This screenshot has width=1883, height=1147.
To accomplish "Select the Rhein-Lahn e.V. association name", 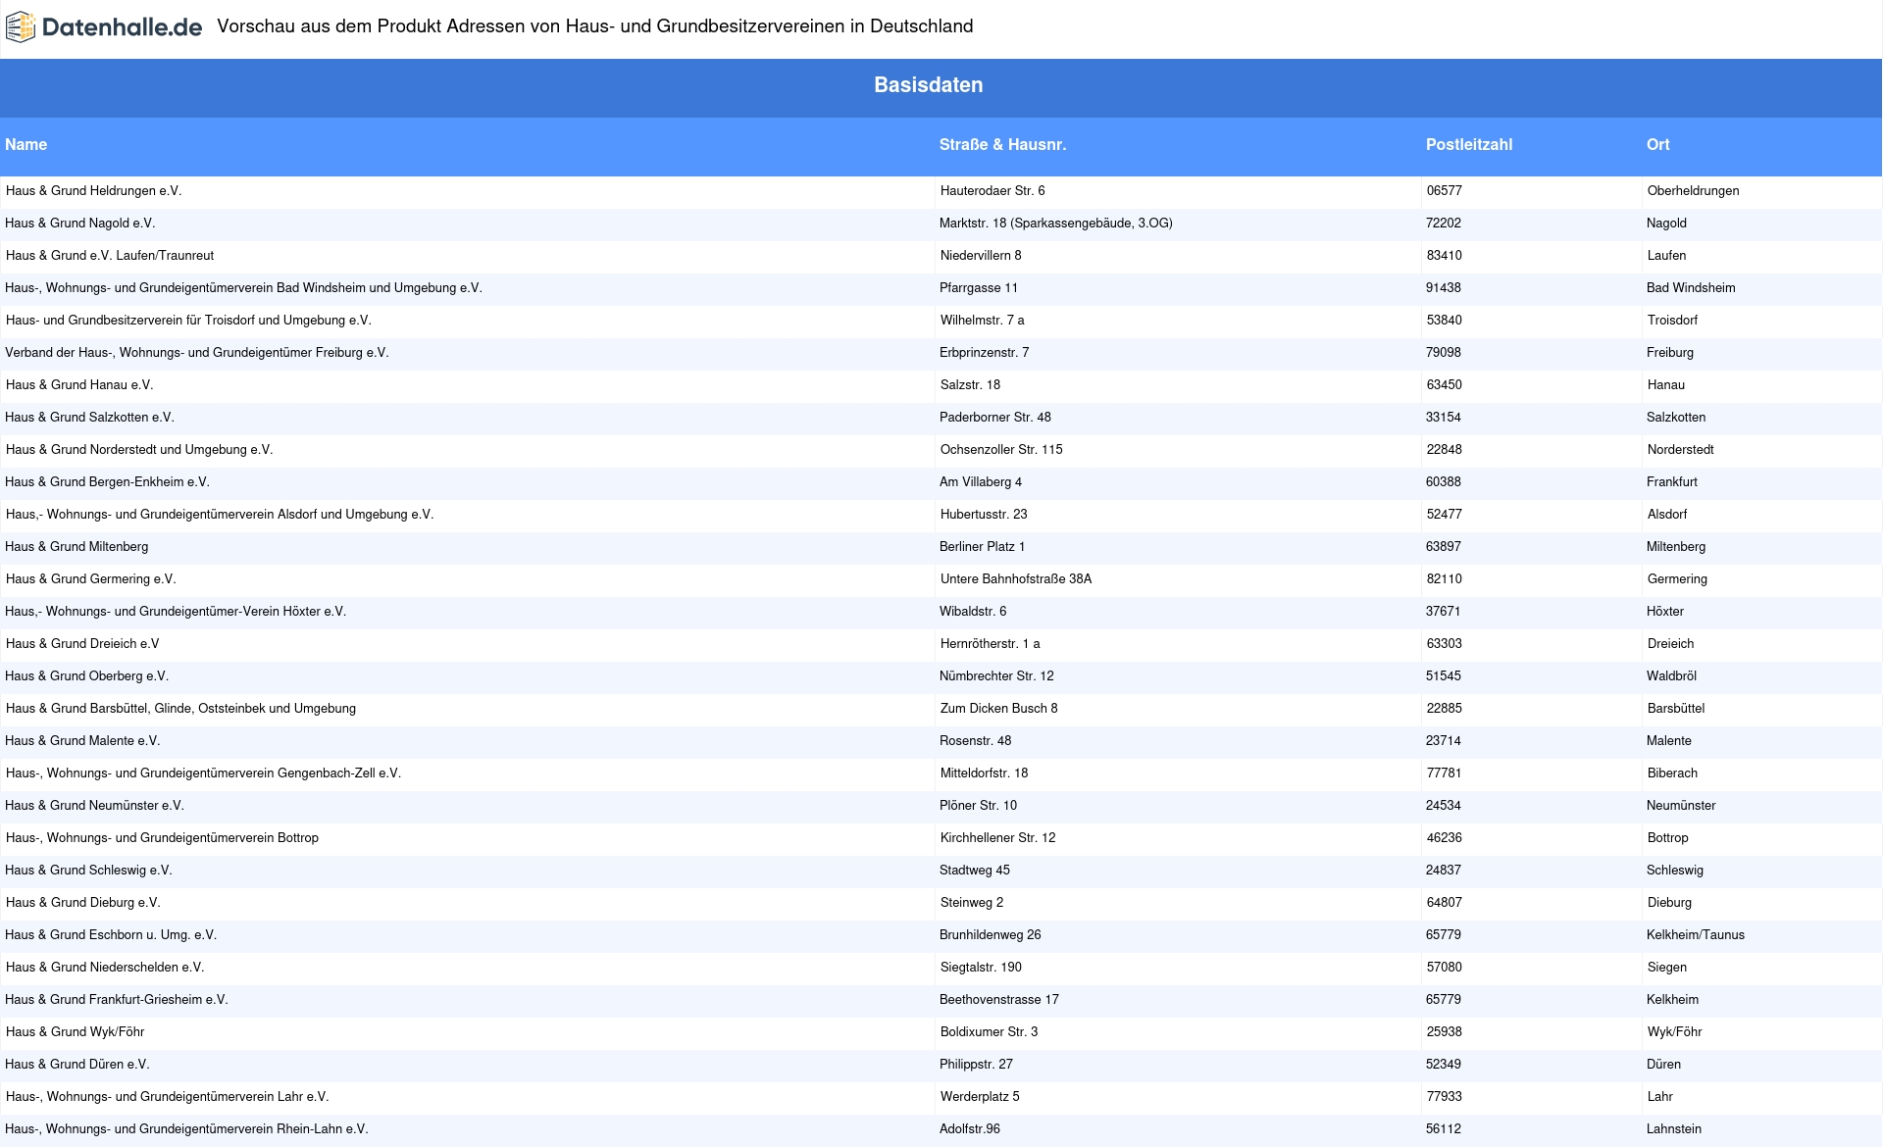I will 186,1129.
